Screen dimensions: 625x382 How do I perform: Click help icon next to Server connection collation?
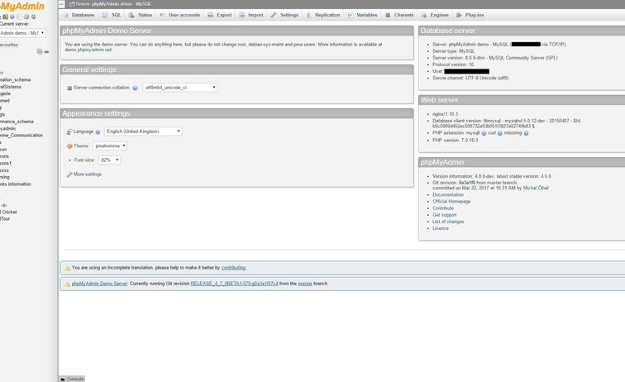click(135, 88)
